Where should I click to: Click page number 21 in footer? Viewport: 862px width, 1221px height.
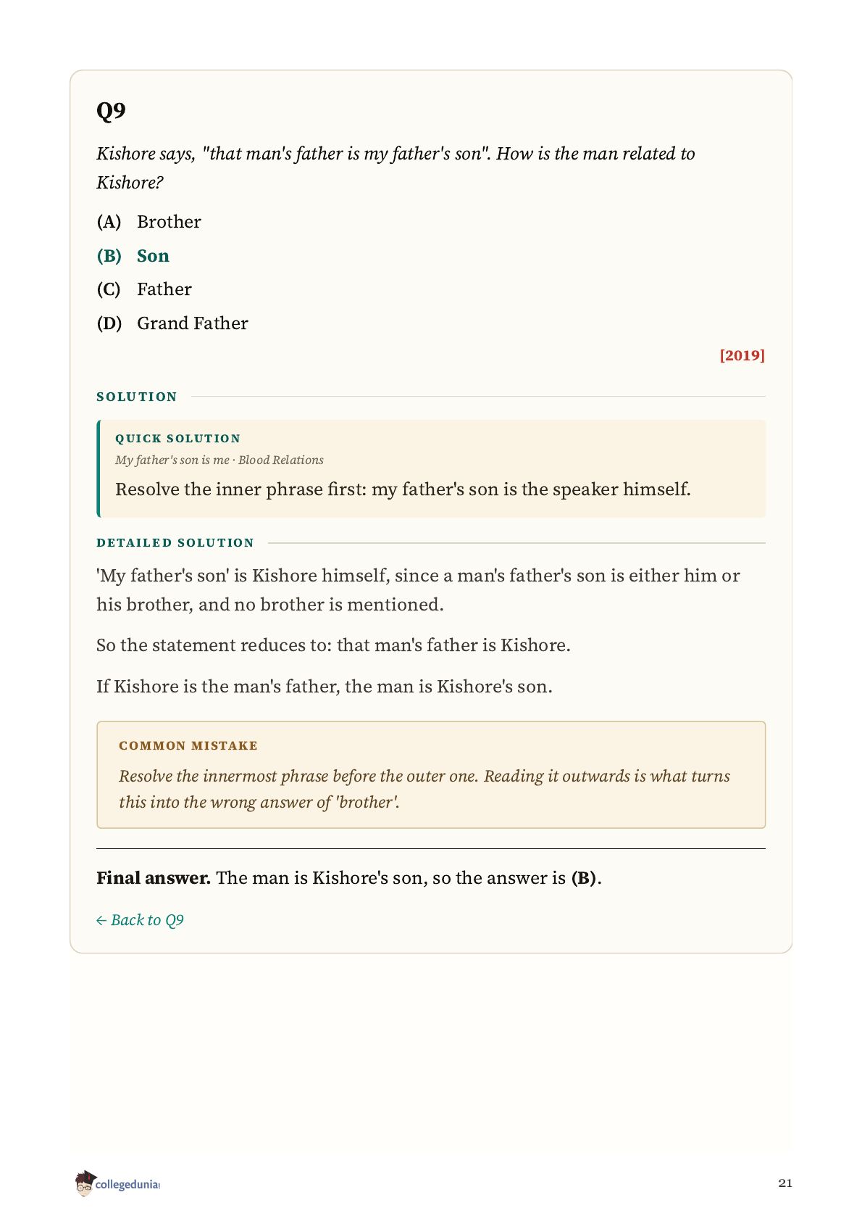tap(785, 1183)
